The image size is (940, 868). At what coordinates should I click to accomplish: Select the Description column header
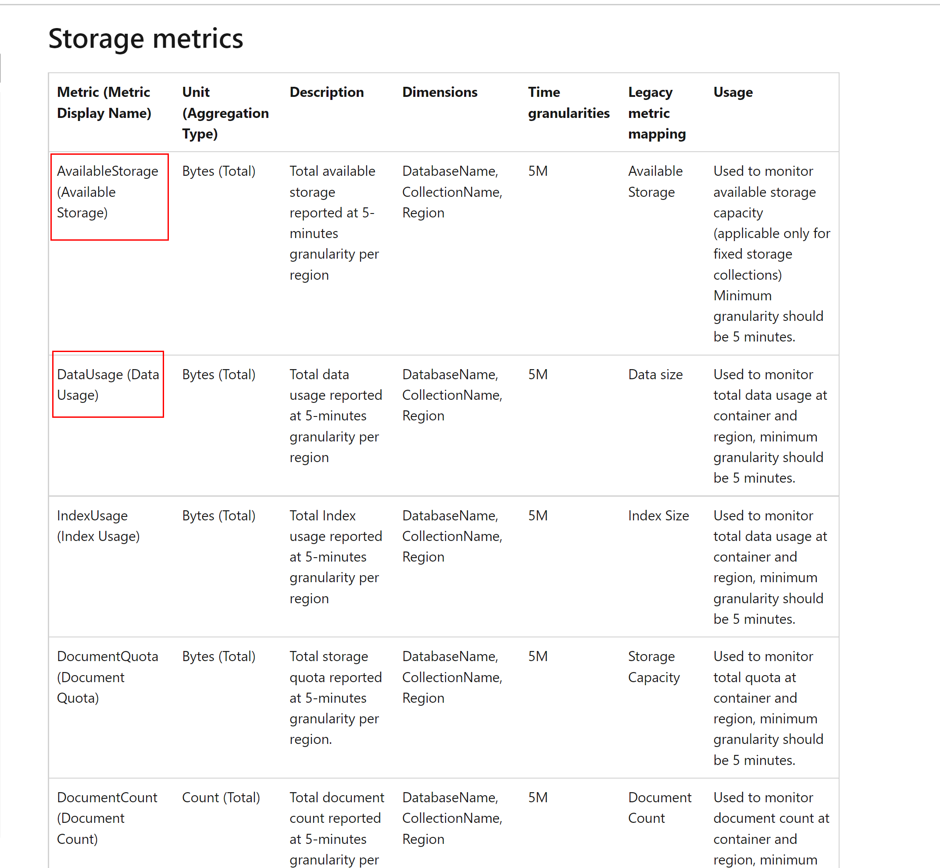(x=327, y=92)
